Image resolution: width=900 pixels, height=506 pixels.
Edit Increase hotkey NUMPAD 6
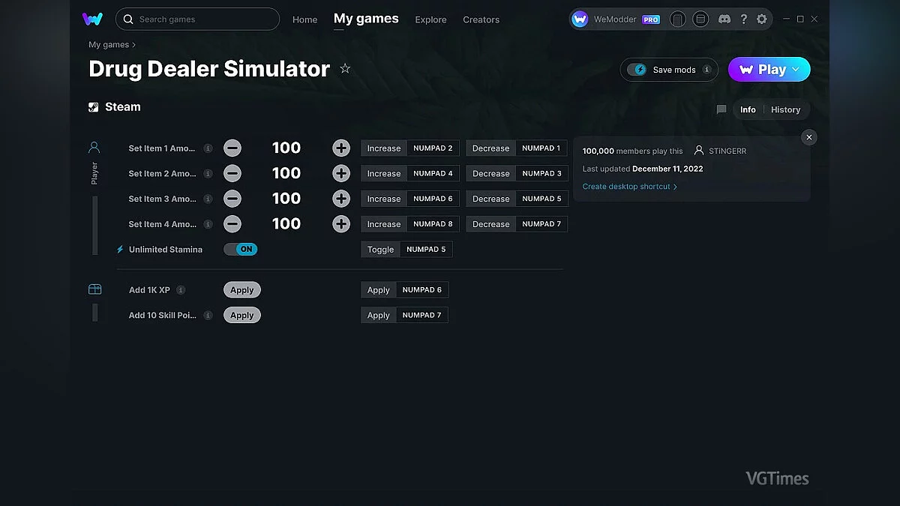433,199
